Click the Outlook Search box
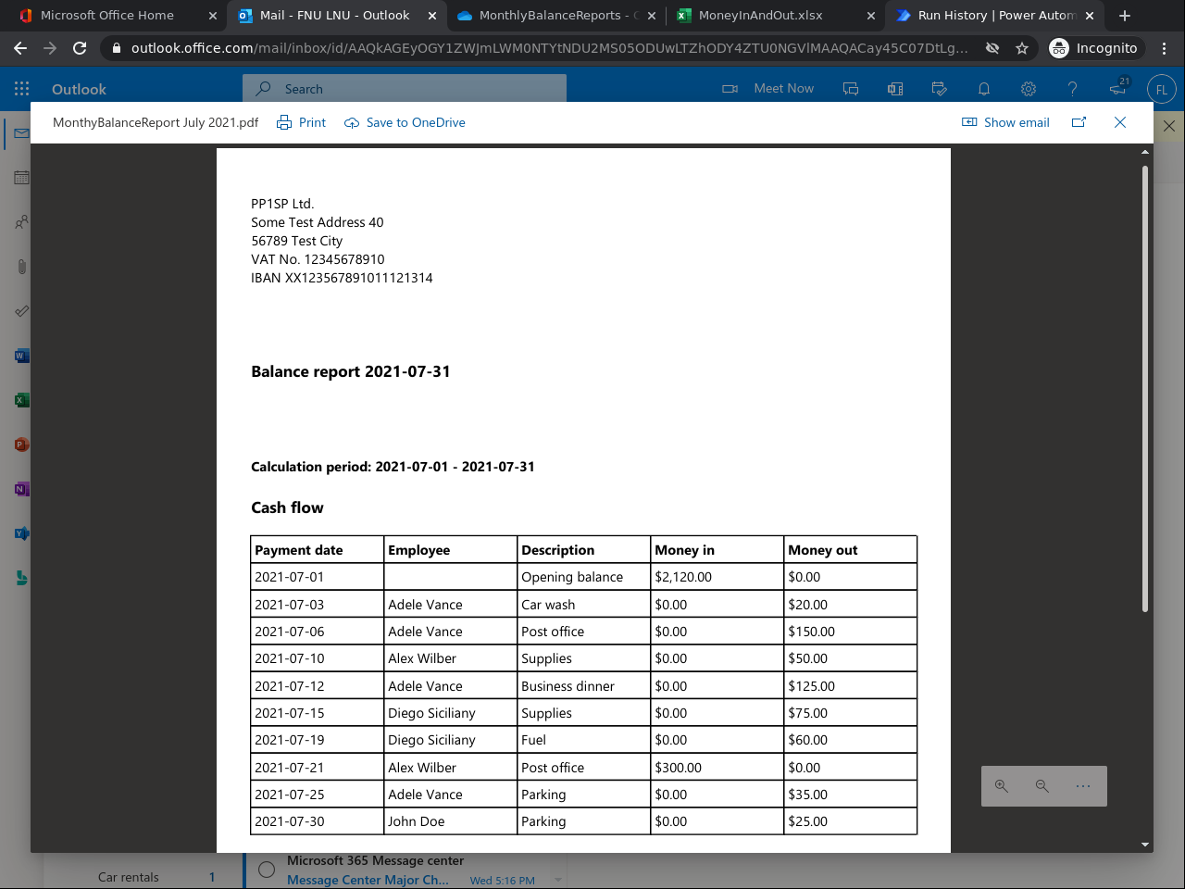The height and width of the screenshot is (889, 1185). [405, 89]
